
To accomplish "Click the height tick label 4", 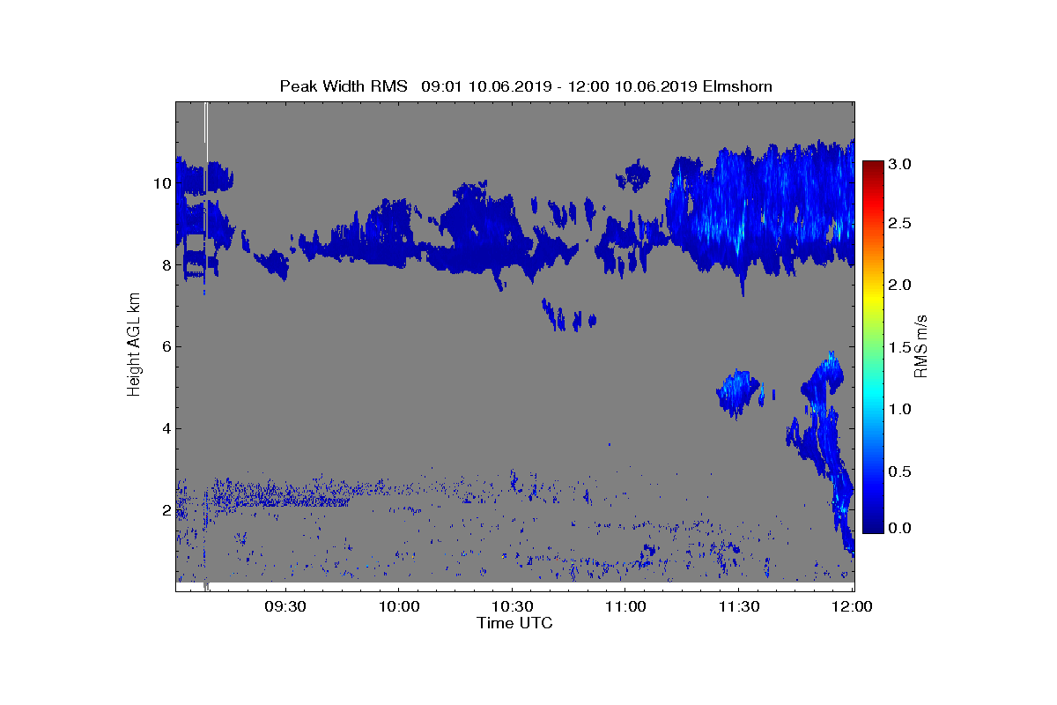I will tap(165, 429).
